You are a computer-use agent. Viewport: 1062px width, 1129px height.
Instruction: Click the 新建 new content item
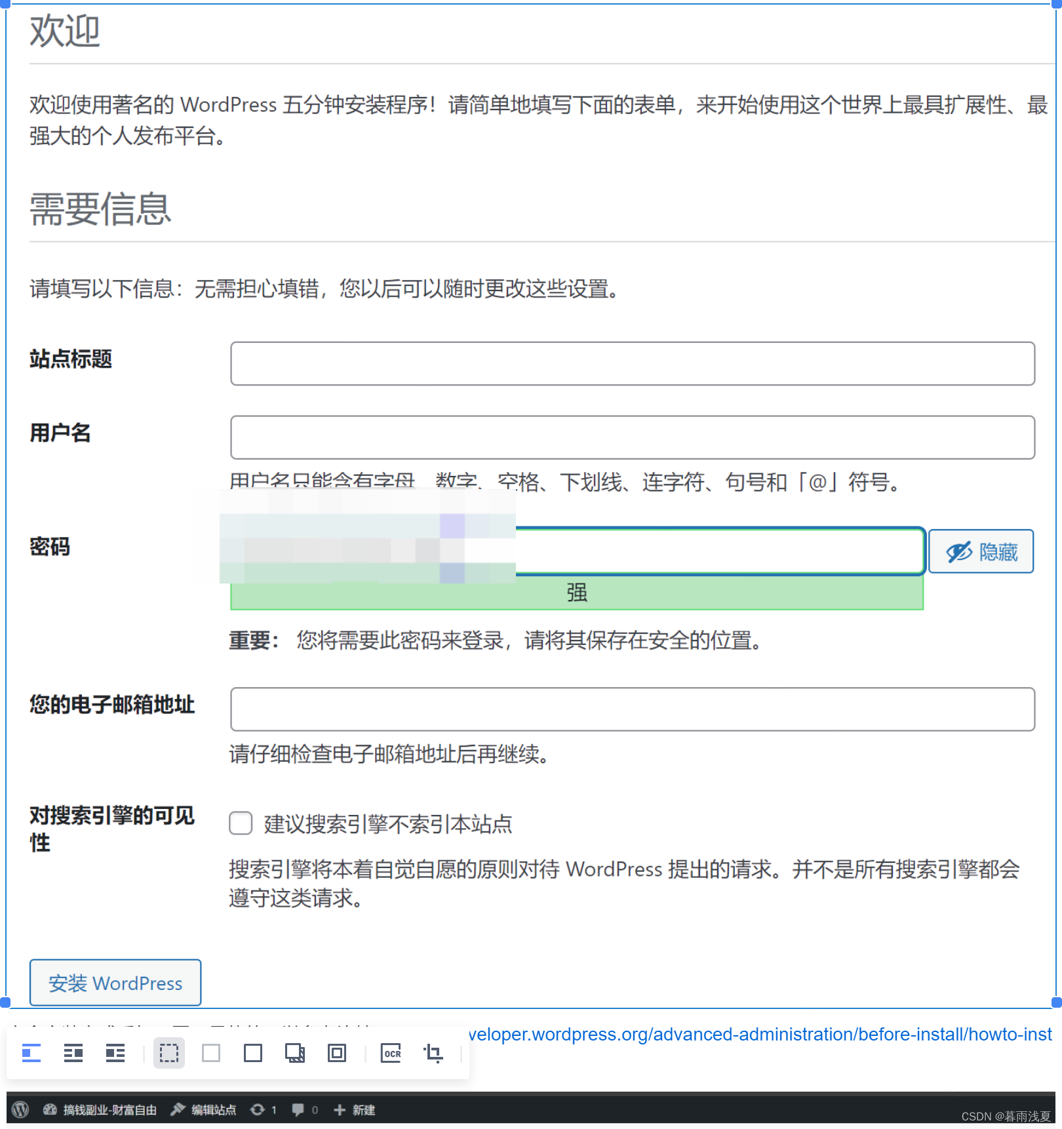(x=355, y=1109)
